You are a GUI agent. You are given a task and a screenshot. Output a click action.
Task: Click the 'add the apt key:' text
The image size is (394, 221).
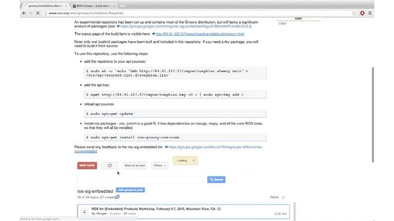tap(97, 85)
